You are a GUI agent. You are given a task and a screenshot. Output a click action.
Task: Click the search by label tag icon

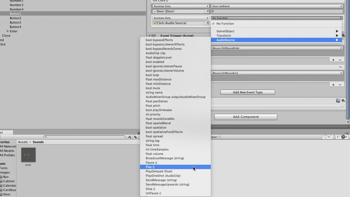(135, 137)
